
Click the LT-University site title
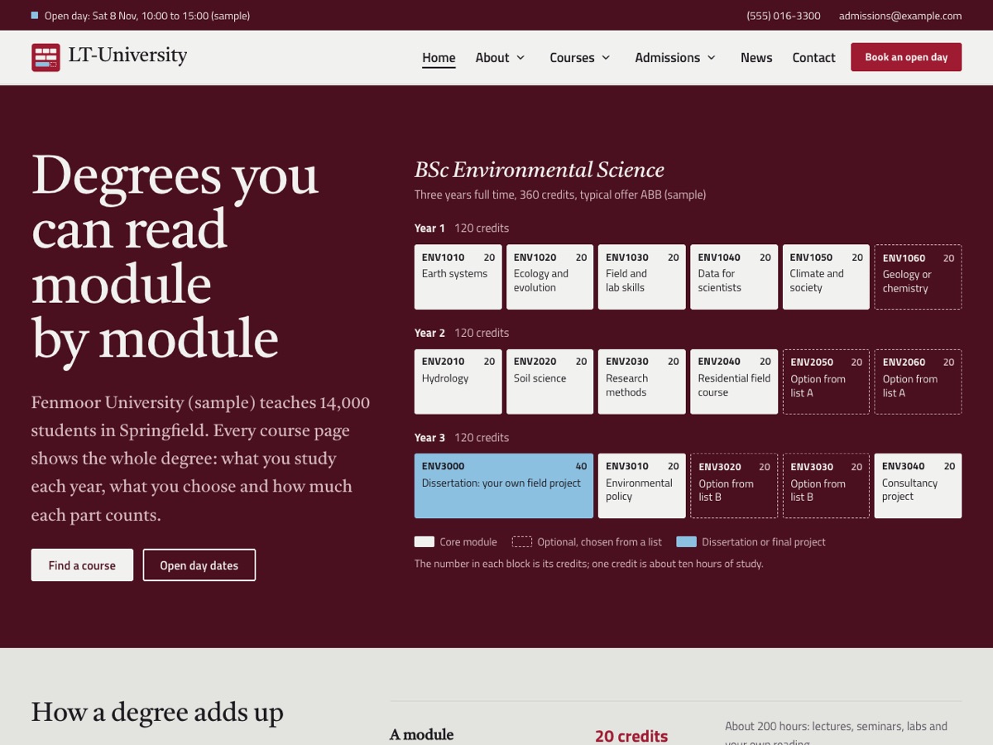point(127,55)
